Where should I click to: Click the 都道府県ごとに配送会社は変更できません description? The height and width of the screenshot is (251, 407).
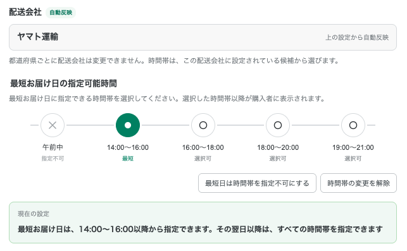pyautogui.click(x=174, y=61)
